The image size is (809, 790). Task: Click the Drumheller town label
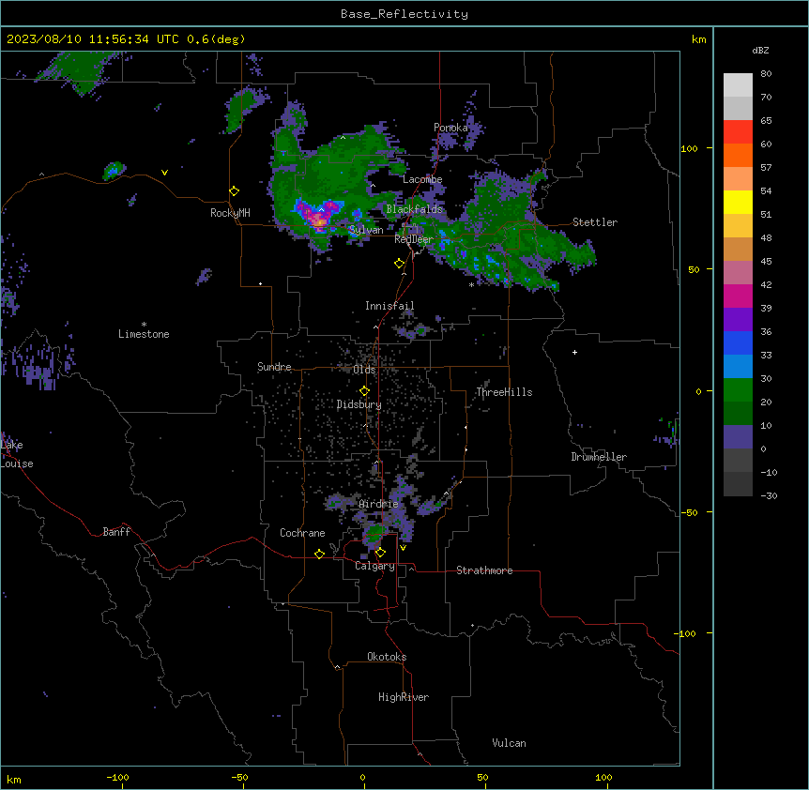(x=599, y=457)
